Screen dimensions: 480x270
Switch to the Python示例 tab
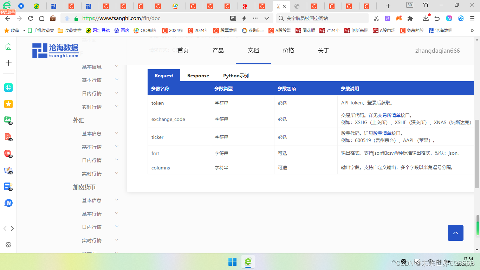pyautogui.click(x=236, y=76)
